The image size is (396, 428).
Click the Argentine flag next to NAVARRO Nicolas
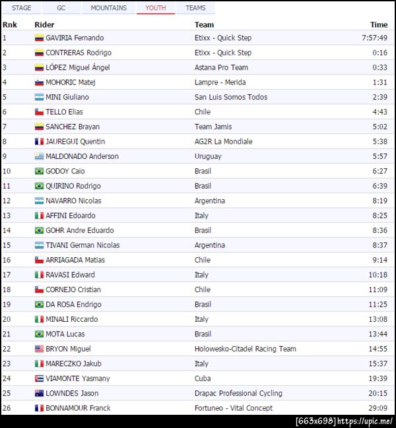pyautogui.click(x=39, y=201)
